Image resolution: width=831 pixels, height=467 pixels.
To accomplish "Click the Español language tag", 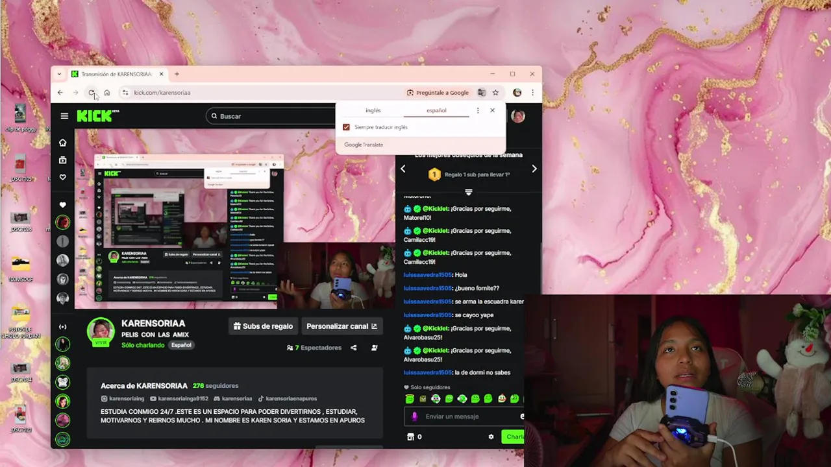I will click(181, 345).
